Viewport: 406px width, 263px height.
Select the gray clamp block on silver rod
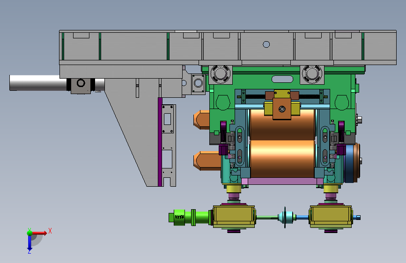[81, 86]
